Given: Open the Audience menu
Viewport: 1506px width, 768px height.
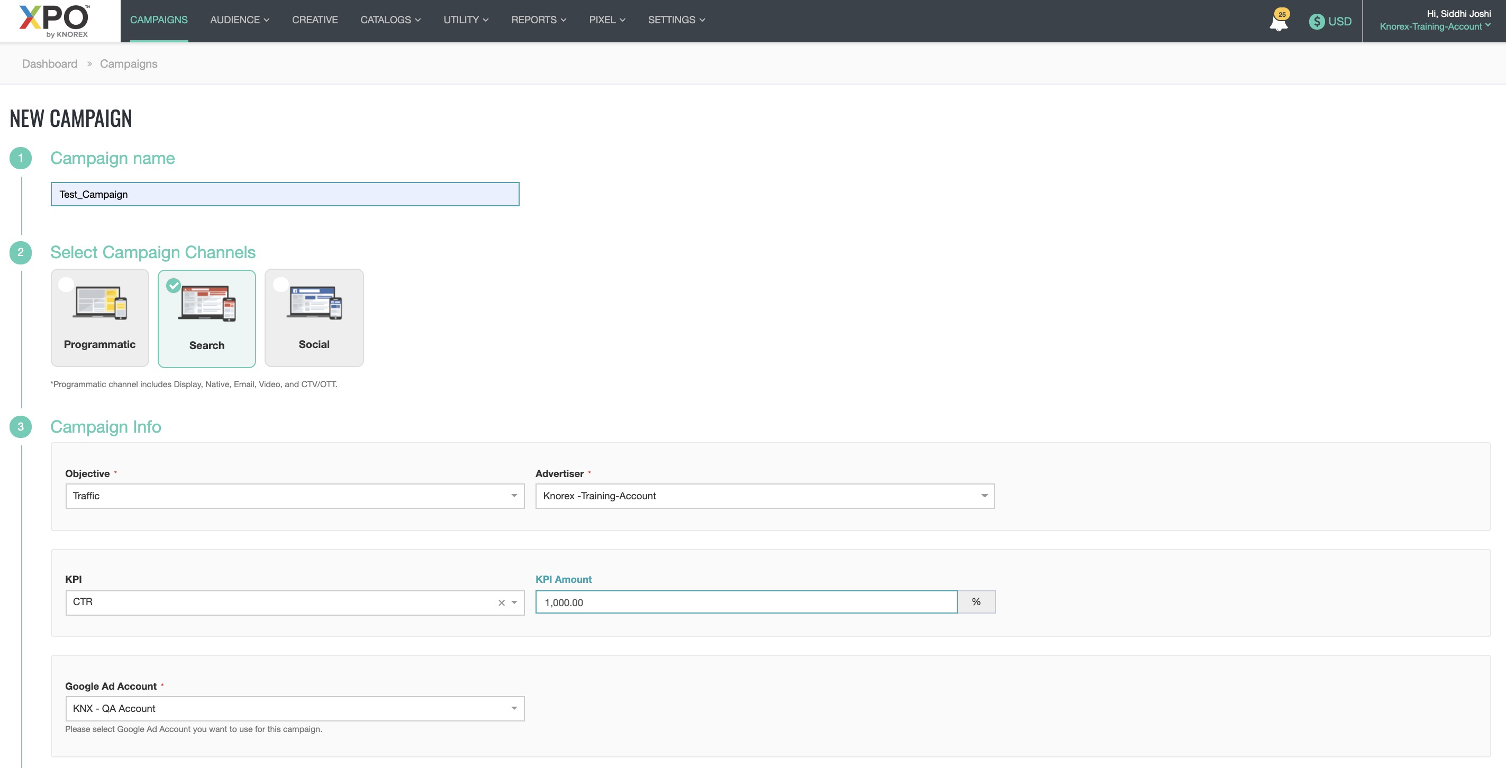Looking at the screenshot, I should [240, 20].
